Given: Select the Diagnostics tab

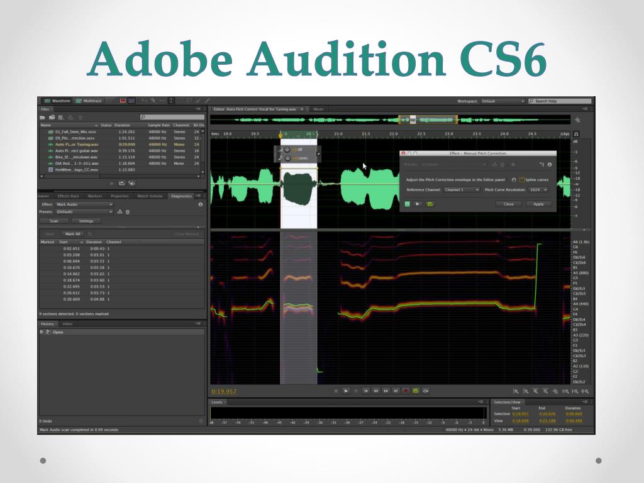Looking at the screenshot, I should 181,196.
